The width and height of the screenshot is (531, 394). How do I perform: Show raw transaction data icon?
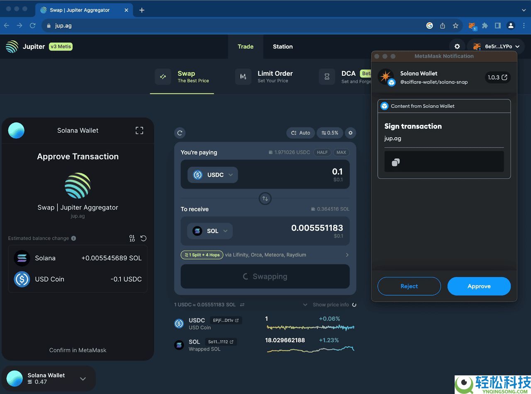(132, 238)
